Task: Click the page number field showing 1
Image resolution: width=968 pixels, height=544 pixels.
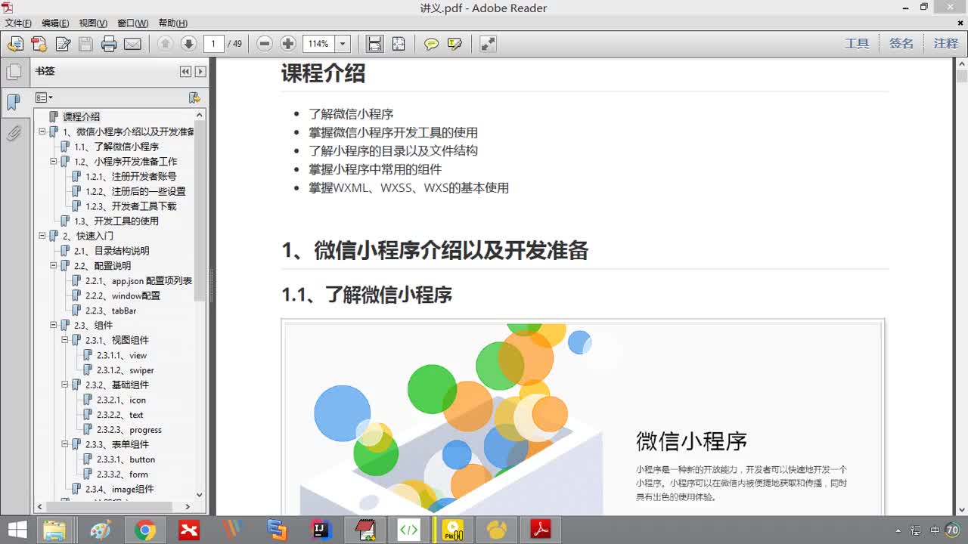Action: coord(214,44)
